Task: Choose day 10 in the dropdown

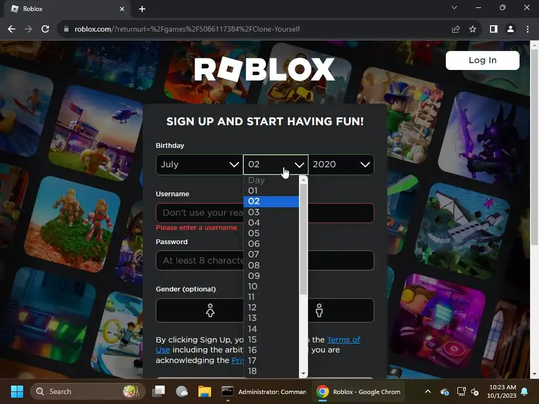Action: (271, 287)
